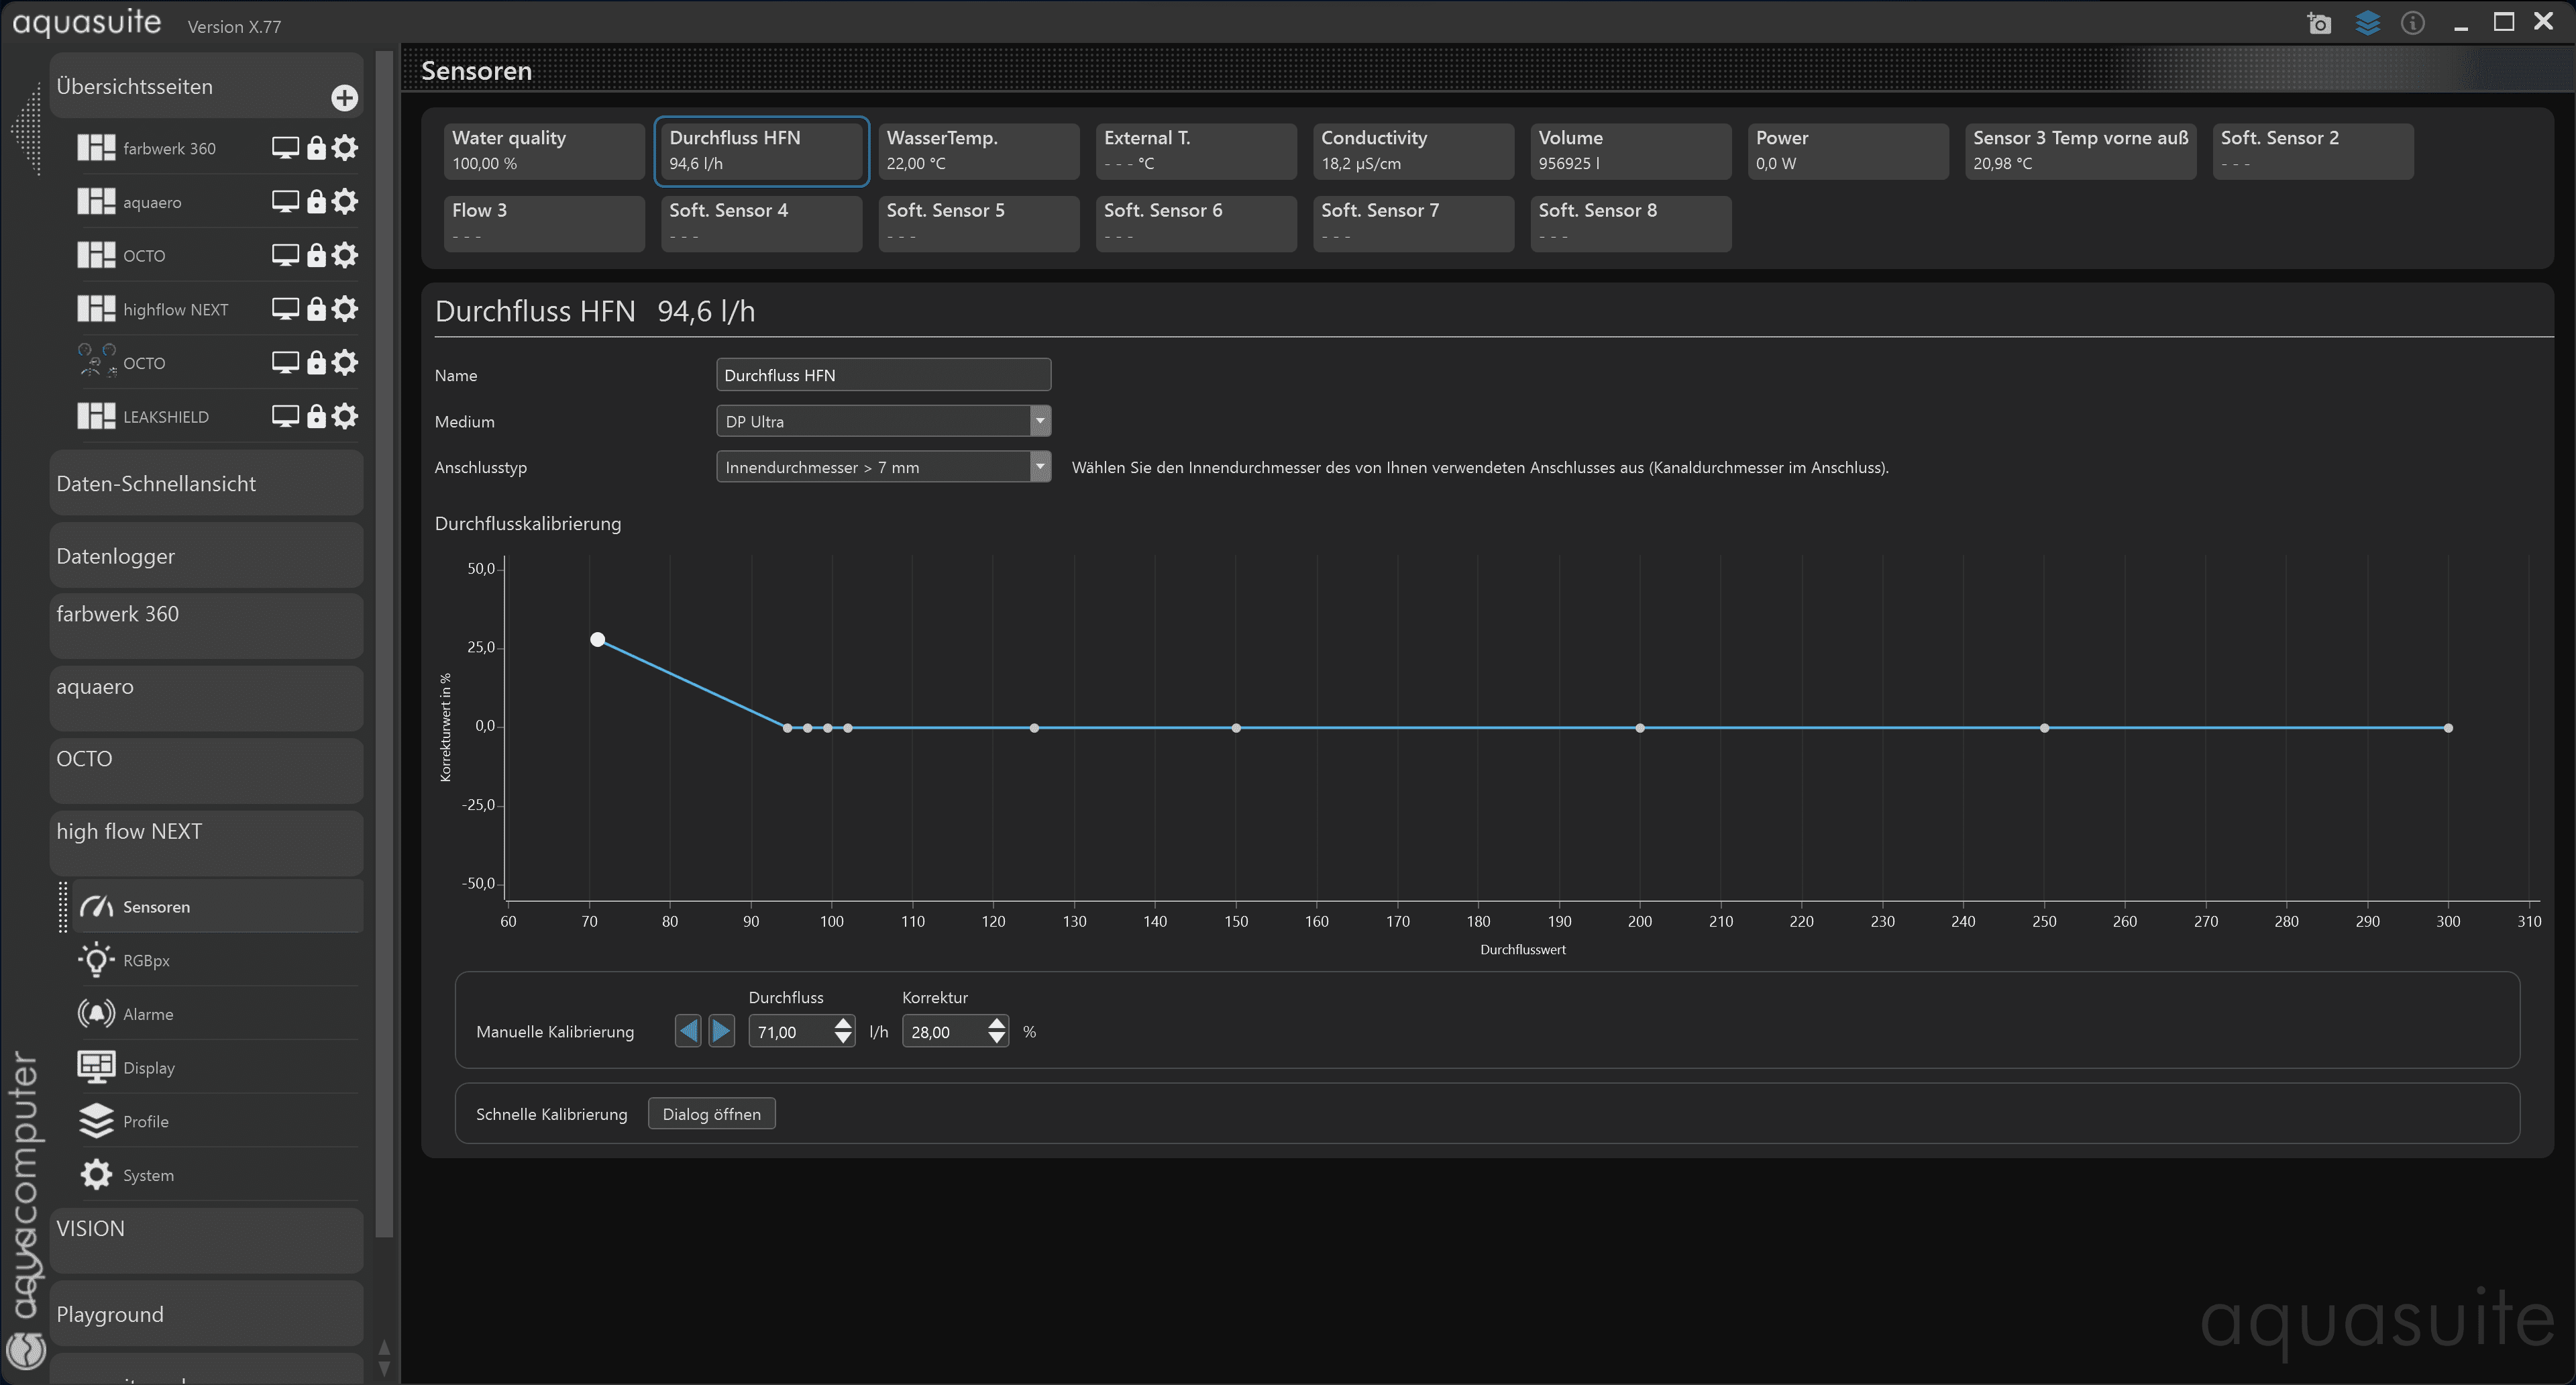Open the Alarme sidebar page
Image resolution: width=2576 pixels, height=1385 pixels.
pos(217,1014)
